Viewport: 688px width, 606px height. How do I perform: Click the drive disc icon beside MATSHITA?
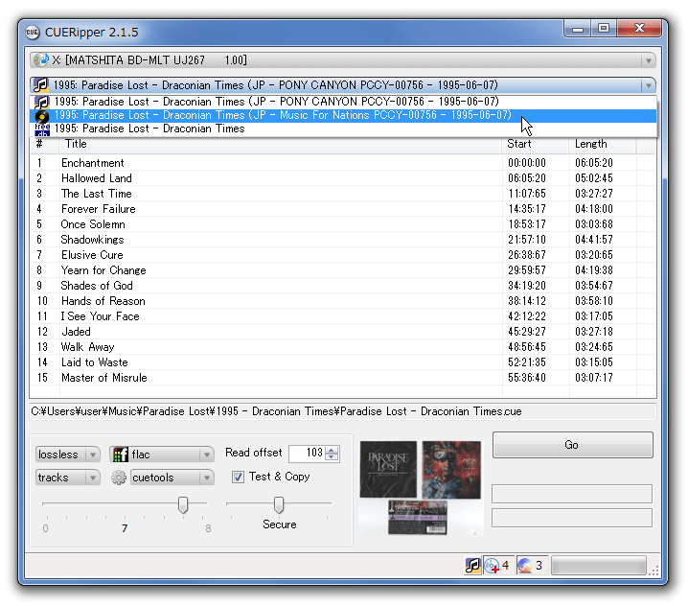[x=41, y=59]
